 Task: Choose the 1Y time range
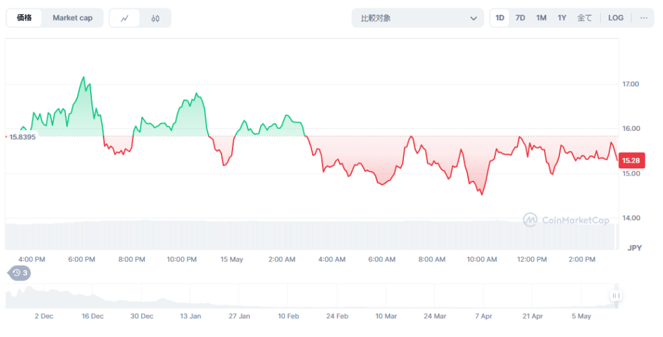(562, 18)
